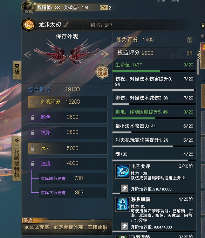Click the 移影瞬翼 skill icon

122,204
